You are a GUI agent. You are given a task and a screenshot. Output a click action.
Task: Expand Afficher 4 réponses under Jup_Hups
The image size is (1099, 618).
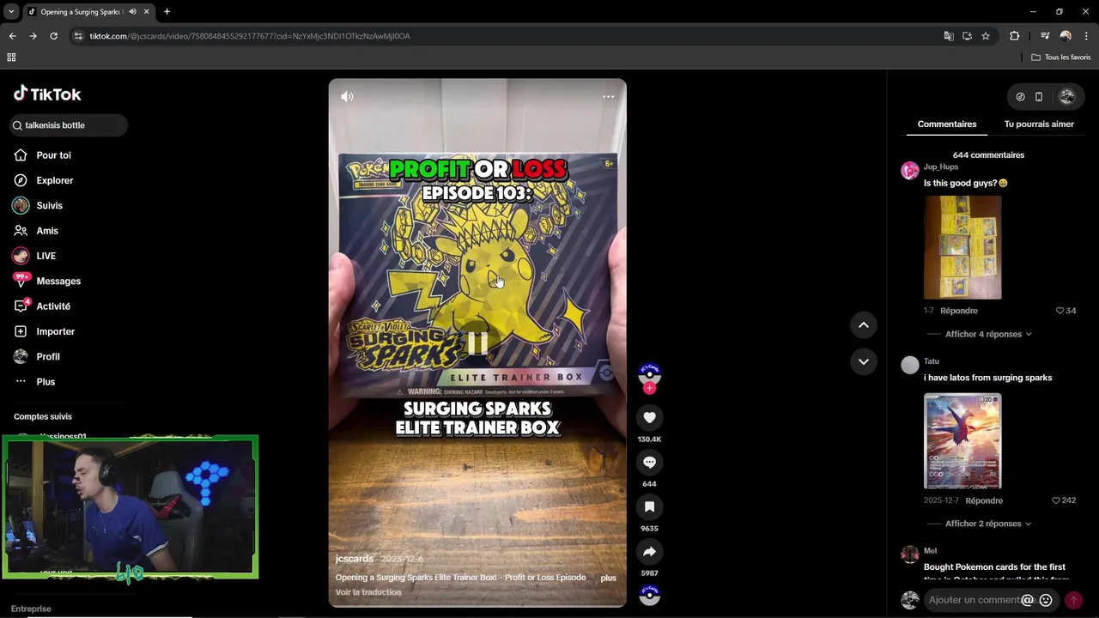(988, 334)
